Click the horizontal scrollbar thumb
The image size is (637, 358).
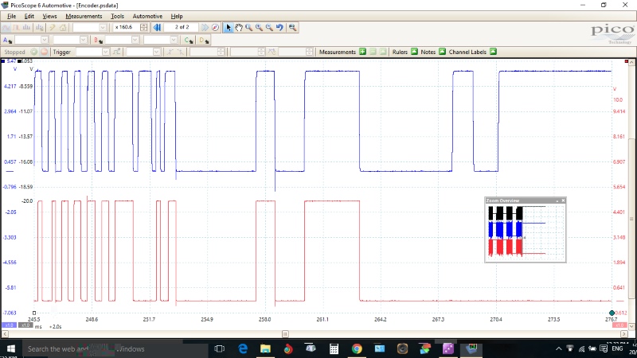(285, 334)
